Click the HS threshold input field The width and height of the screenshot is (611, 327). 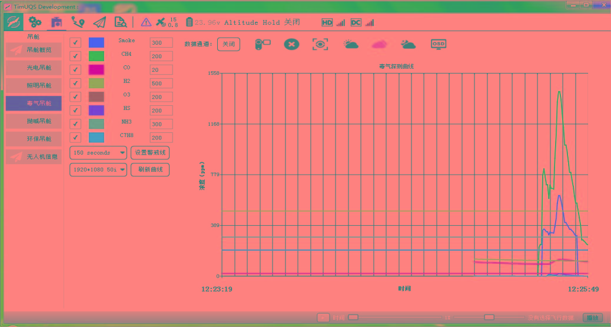pos(161,110)
